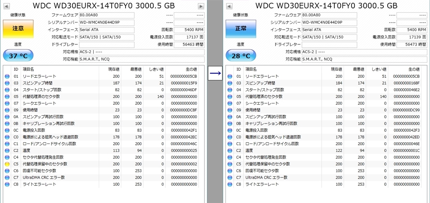
Task: Click 生の値 column header in caution panel
Action: (191, 69)
